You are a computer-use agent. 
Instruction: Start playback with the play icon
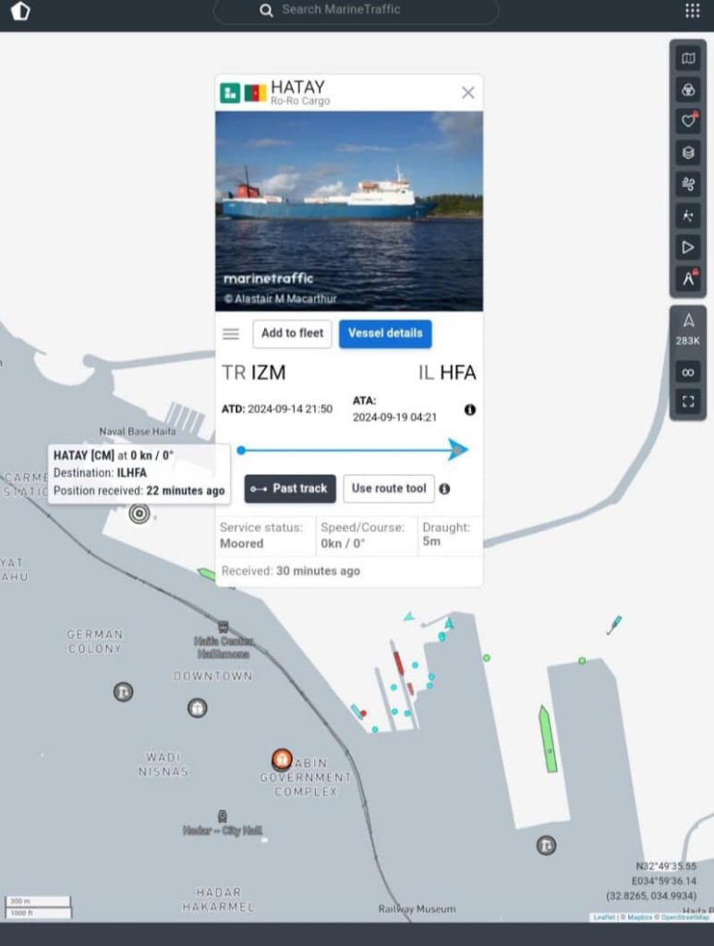[688, 247]
